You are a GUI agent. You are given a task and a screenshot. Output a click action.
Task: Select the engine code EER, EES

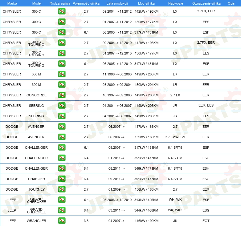tap(206, 105)
